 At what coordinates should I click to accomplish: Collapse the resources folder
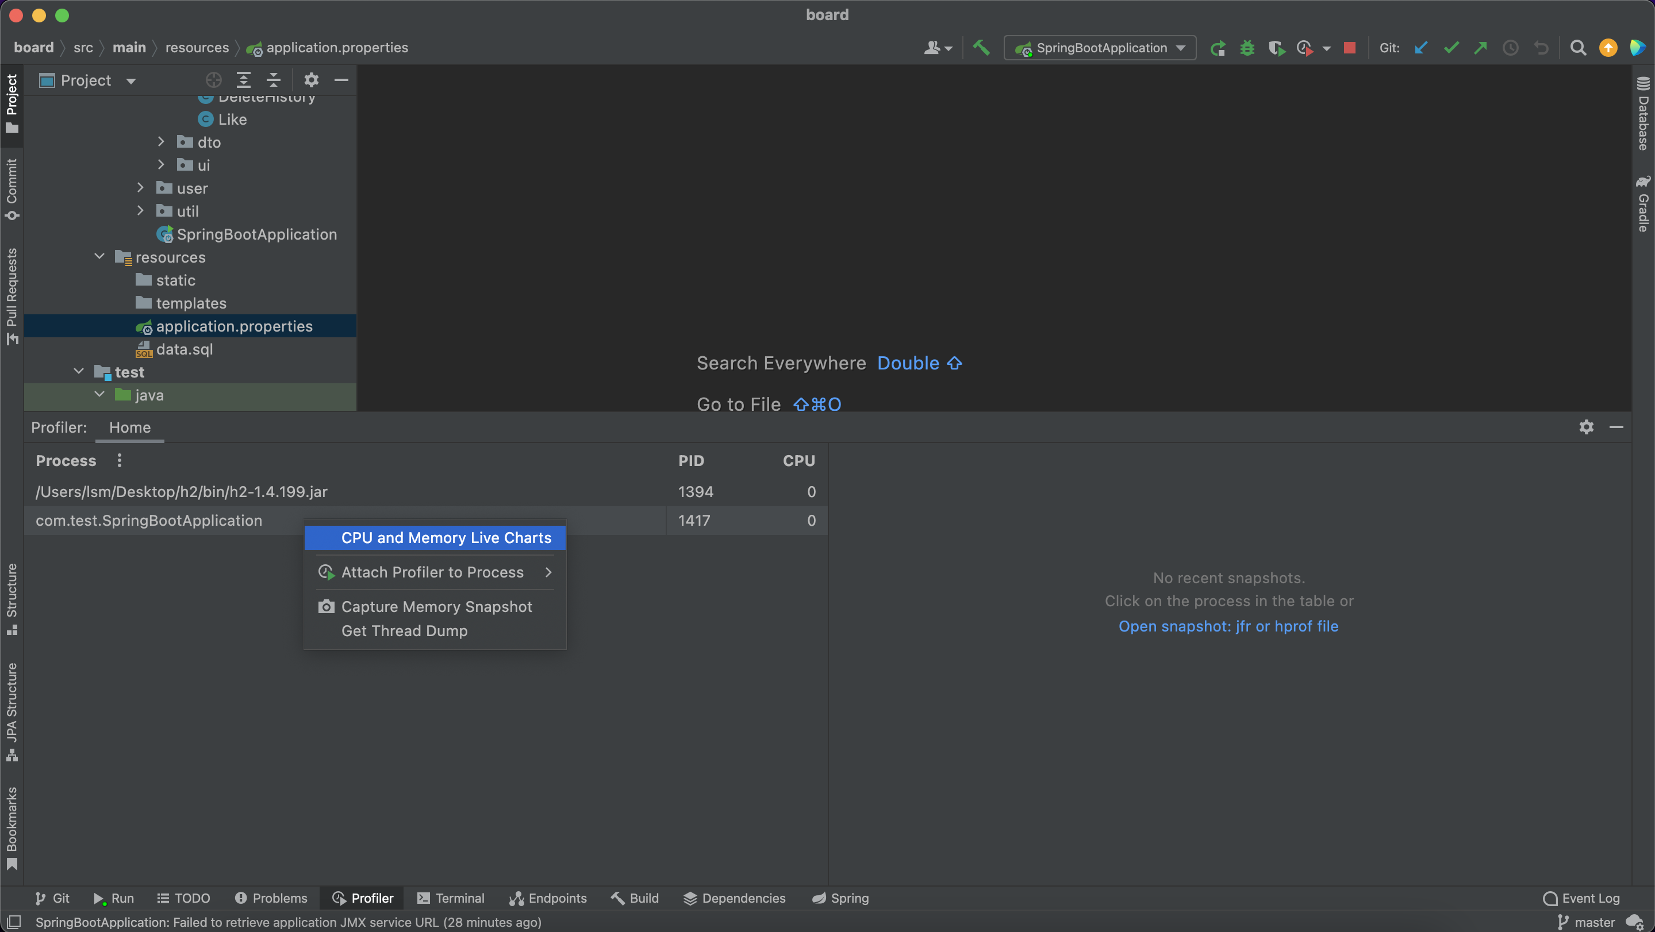pos(99,256)
